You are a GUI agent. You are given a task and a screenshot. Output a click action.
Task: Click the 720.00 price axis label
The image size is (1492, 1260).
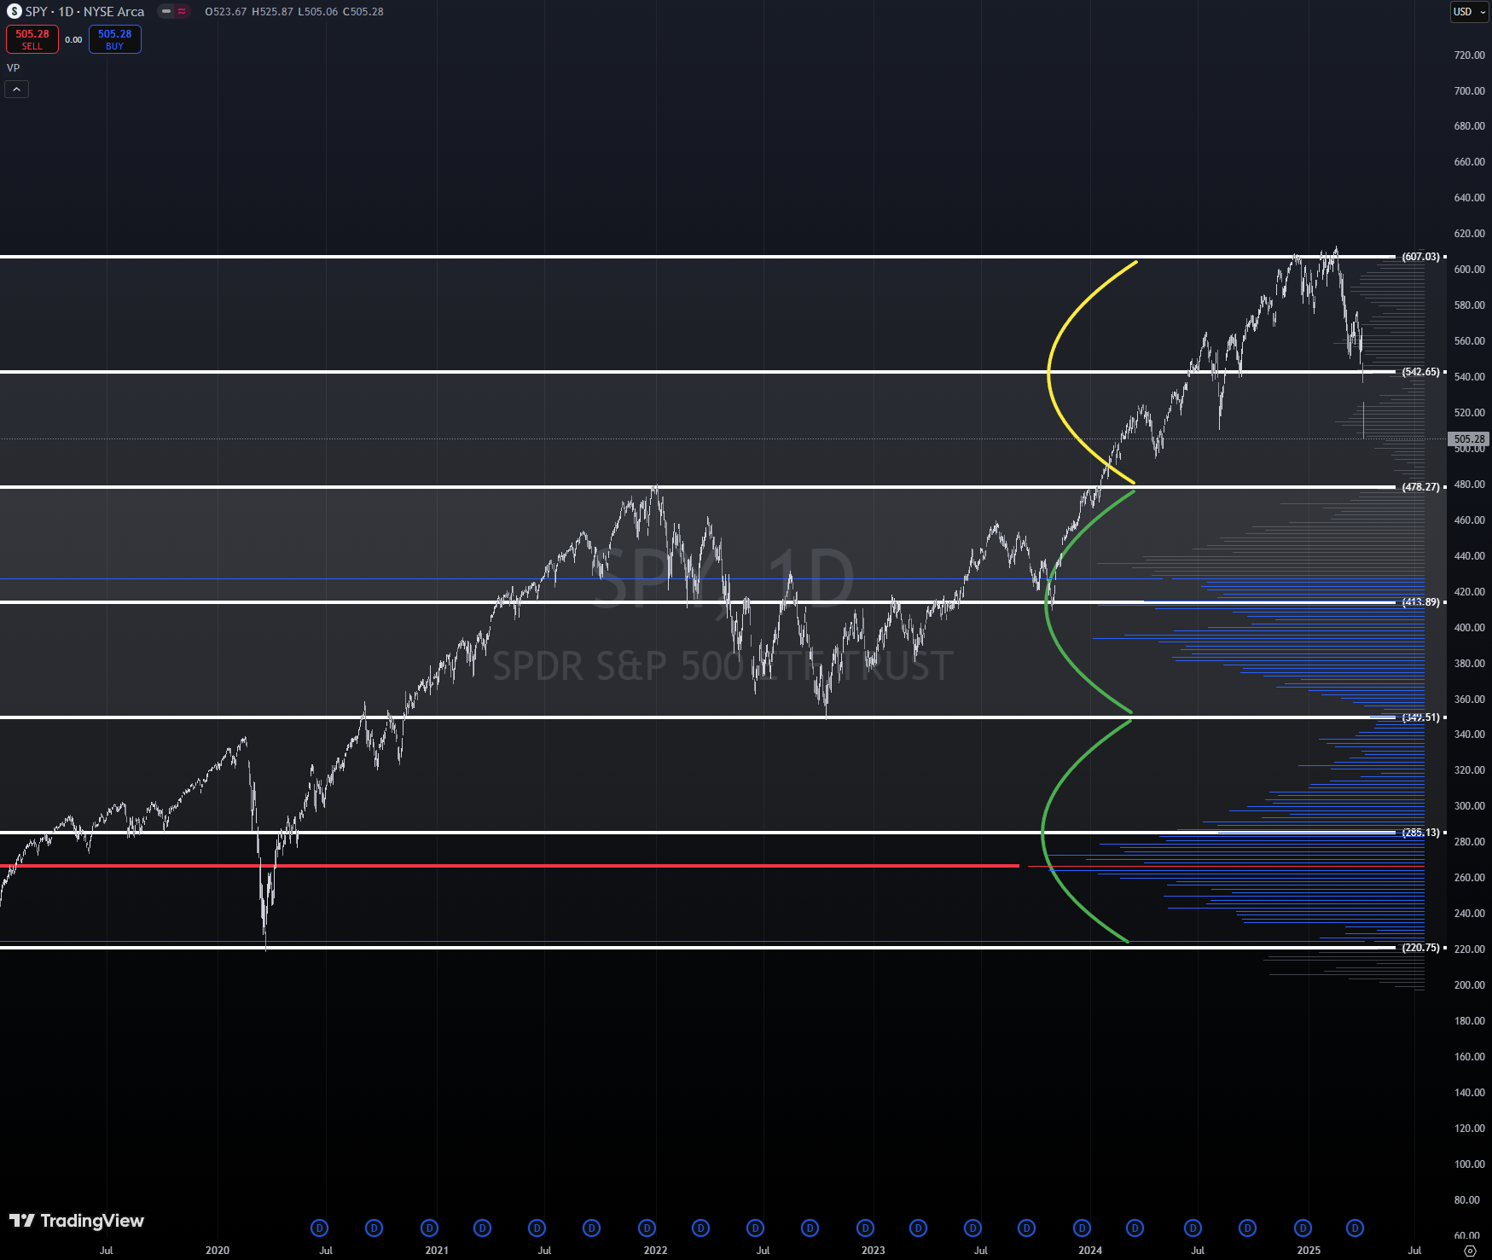[1469, 55]
